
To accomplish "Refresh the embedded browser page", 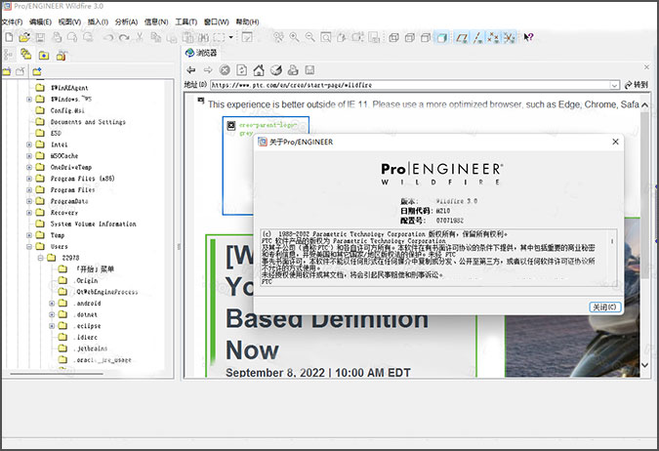I will pyautogui.click(x=242, y=70).
